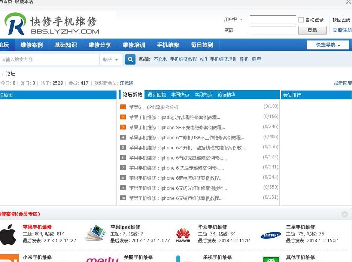Click the 登录 login button
Viewport: 352px width, 262px height.
click(312, 30)
